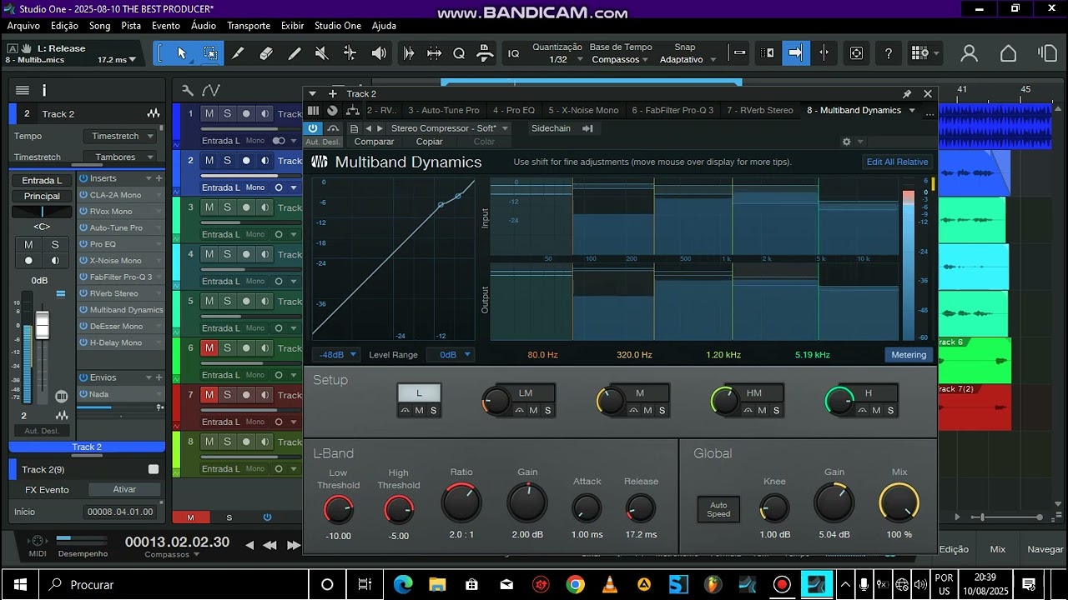Go to next preset arrow
This screenshot has height=600, width=1068.
point(380,128)
